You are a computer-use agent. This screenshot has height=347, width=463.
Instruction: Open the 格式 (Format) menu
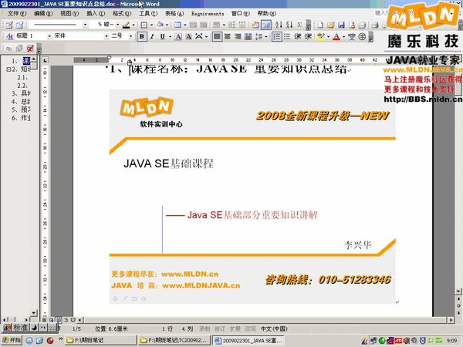[122, 14]
